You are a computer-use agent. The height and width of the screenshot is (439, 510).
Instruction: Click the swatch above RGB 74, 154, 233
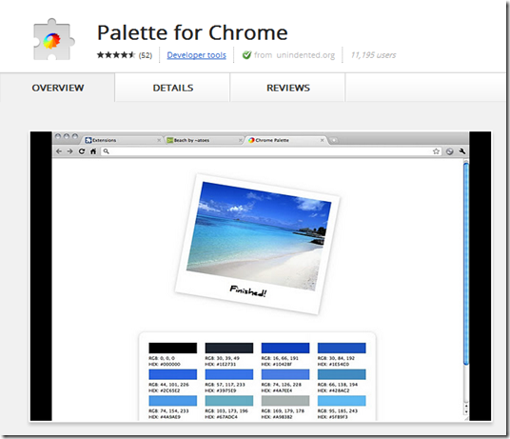pos(173,401)
